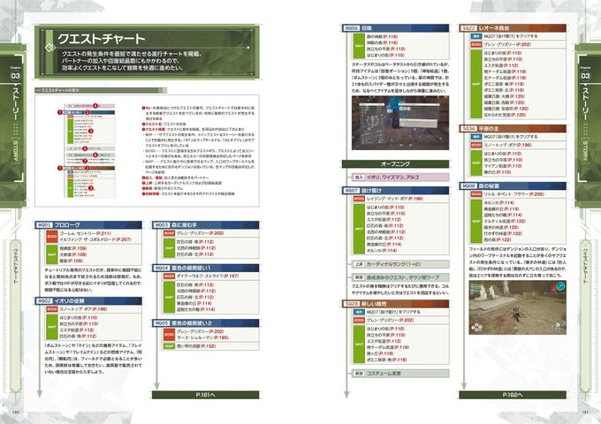Select the green MAP icon in M007 駆け駆け
This screenshot has height=424, width=601.
[359, 229]
